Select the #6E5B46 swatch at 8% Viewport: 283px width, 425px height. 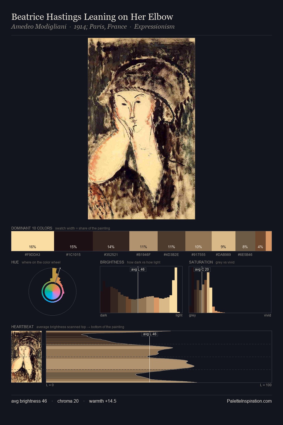tap(245, 241)
